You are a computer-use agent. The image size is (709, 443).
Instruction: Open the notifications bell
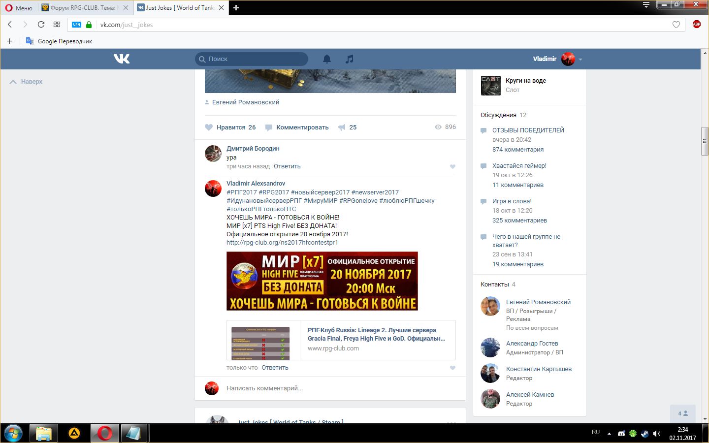327,59
